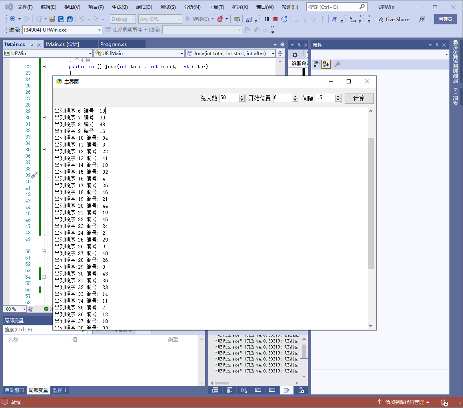Open the 生成(B) menu
463x408 pixels.
120,7
